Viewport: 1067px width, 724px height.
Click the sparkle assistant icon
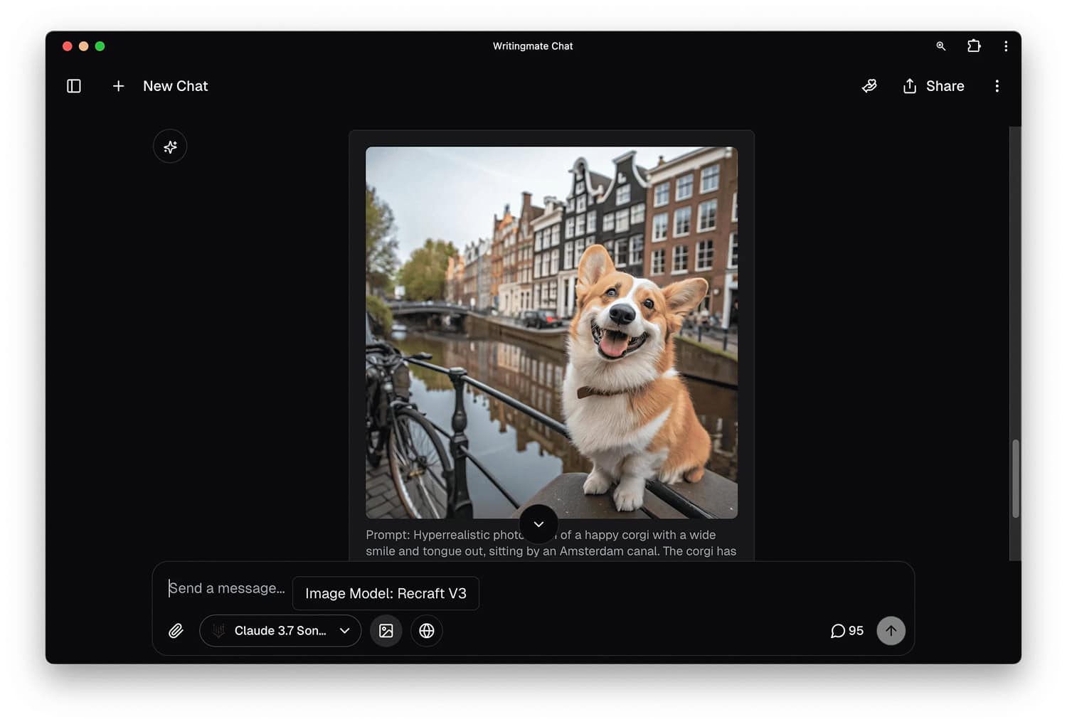pos(169,146)
